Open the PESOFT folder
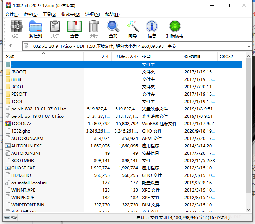Viewport: 255px width, 224px height. coord(19,94)
